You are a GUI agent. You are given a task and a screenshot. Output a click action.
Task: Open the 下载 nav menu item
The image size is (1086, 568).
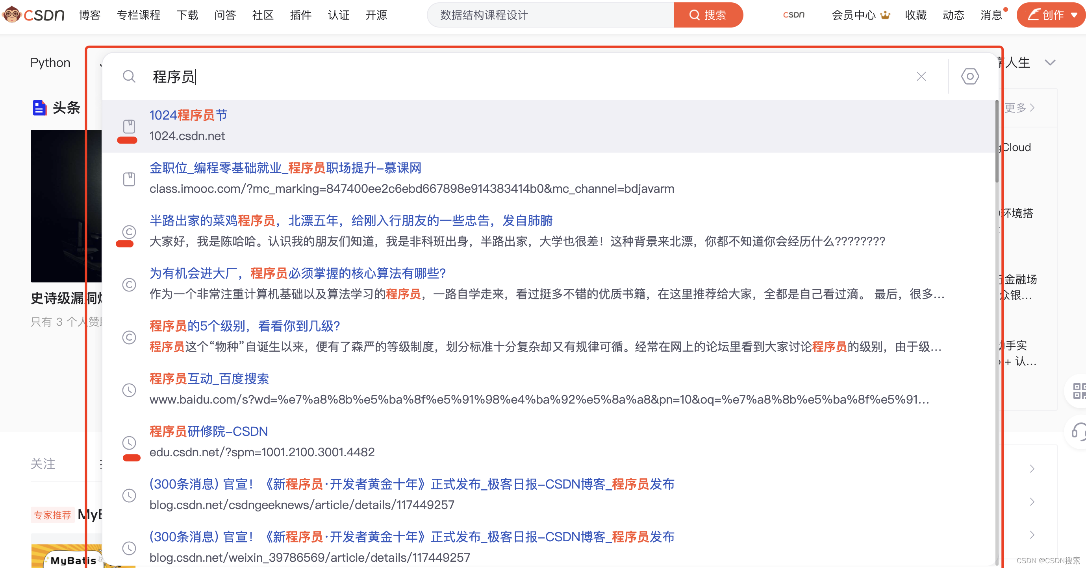click(187, 15)
